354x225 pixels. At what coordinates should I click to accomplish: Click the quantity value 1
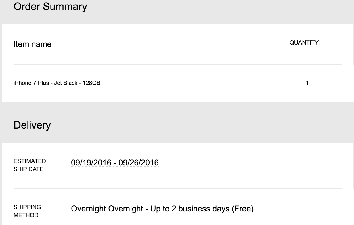pyautogui.click(x=307, y=83)
